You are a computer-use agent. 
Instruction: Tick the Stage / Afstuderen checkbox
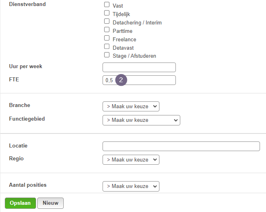(x=107, y=55)
